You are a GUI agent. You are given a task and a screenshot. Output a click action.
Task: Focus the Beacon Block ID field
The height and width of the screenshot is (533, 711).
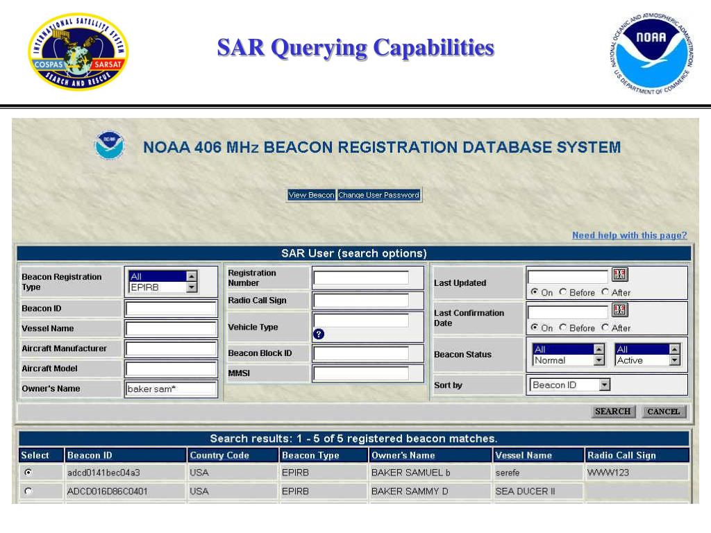(x=361, y=353)
